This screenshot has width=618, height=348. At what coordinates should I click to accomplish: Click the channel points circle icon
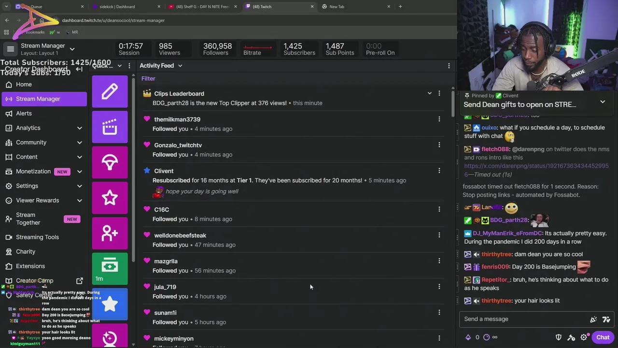486,337
